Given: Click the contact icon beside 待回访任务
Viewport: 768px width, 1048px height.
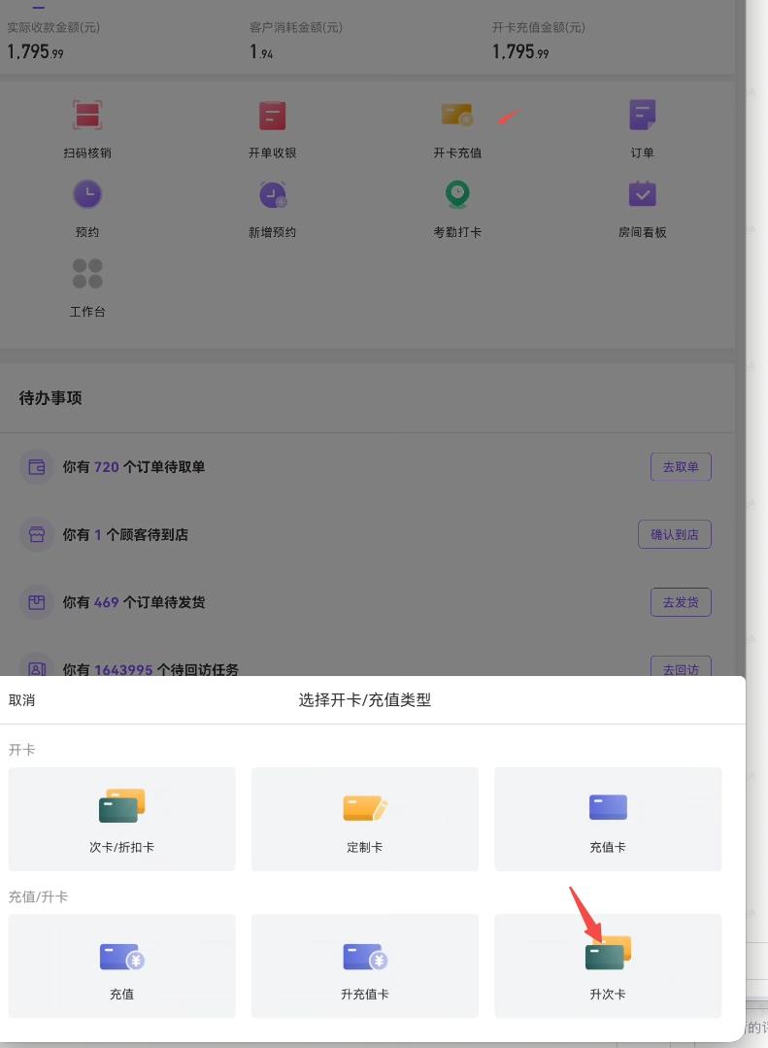Looking at the screenshot, I should click(37, 667).
